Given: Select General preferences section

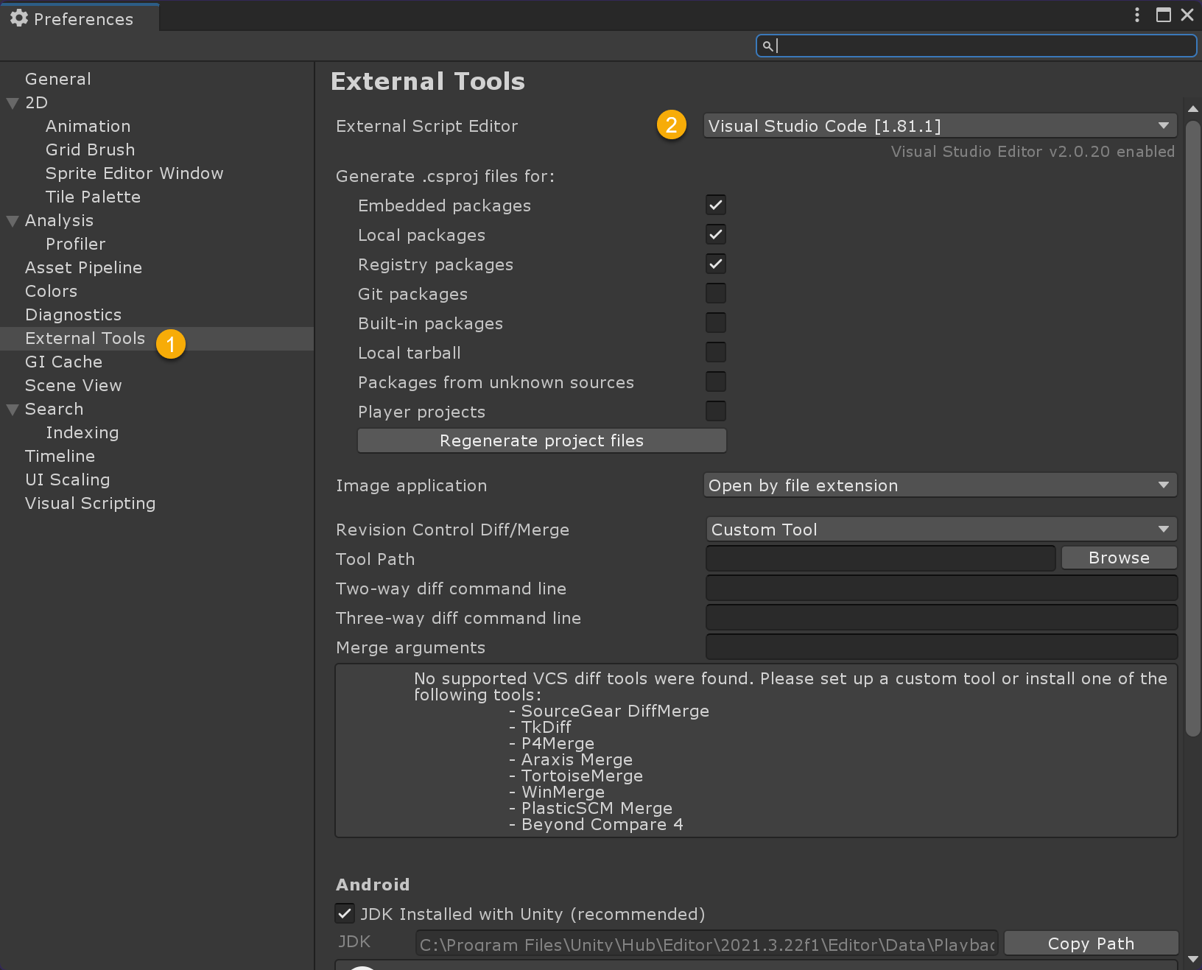Looking at the screenshot, I should point(58,79).
